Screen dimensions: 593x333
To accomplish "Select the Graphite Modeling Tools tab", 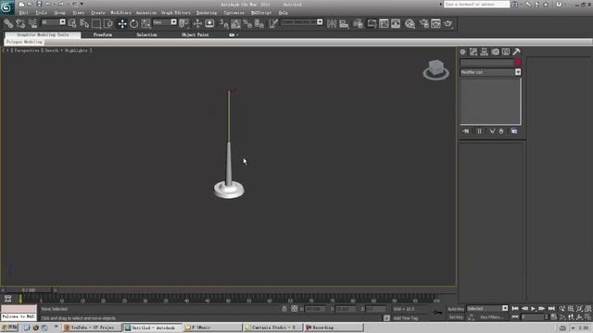I will click(43, 35).
